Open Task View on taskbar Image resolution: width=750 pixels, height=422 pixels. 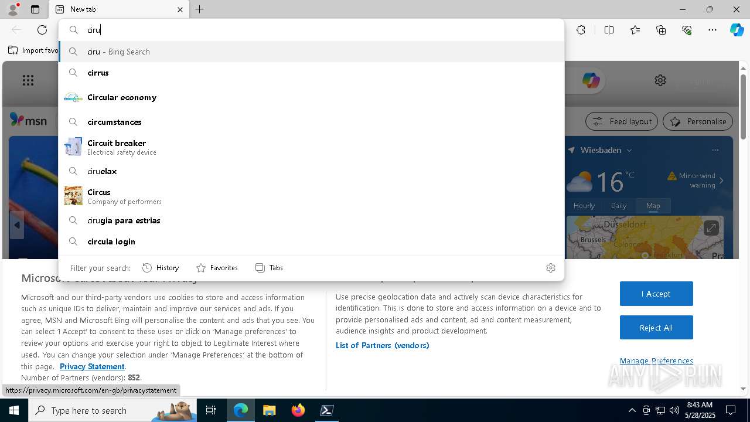(211, 410)
